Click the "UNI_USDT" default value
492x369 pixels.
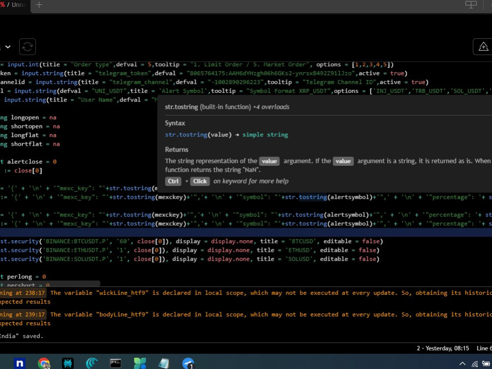coord(109,91)
